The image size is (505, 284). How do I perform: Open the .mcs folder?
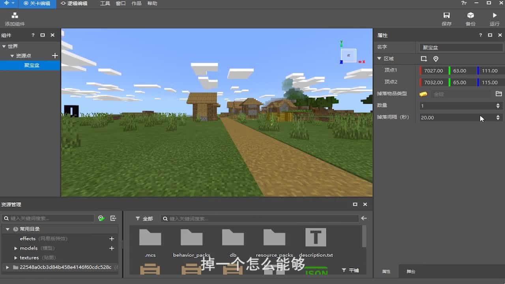(x=150, y=243)
